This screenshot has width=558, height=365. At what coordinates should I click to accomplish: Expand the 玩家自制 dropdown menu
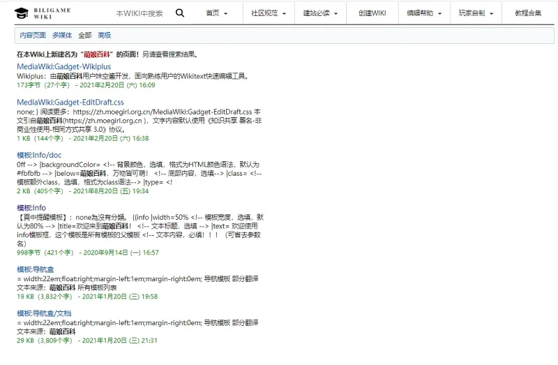[x=476, y=13]
